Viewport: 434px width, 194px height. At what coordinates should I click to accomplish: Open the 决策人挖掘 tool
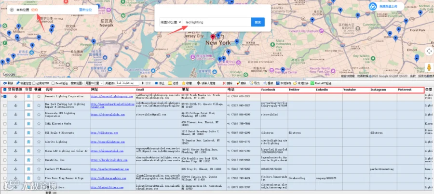tap(207, 83)
